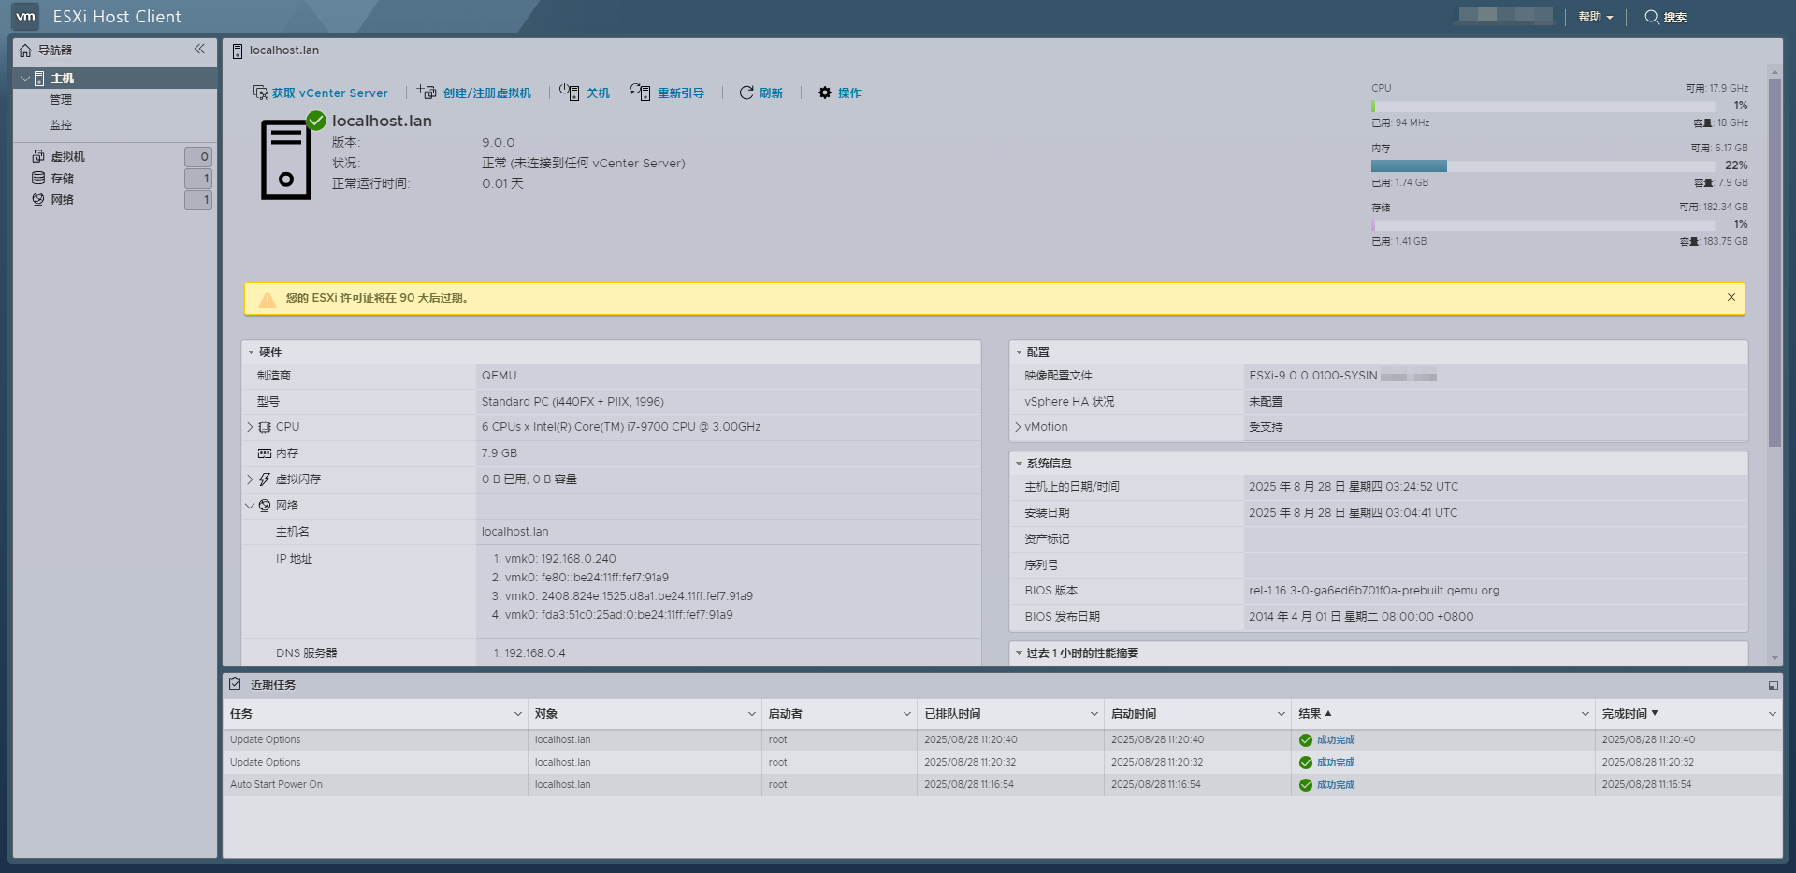Open the Initiator column dropdown
1796x873 pixels.
tap(907, 714)
